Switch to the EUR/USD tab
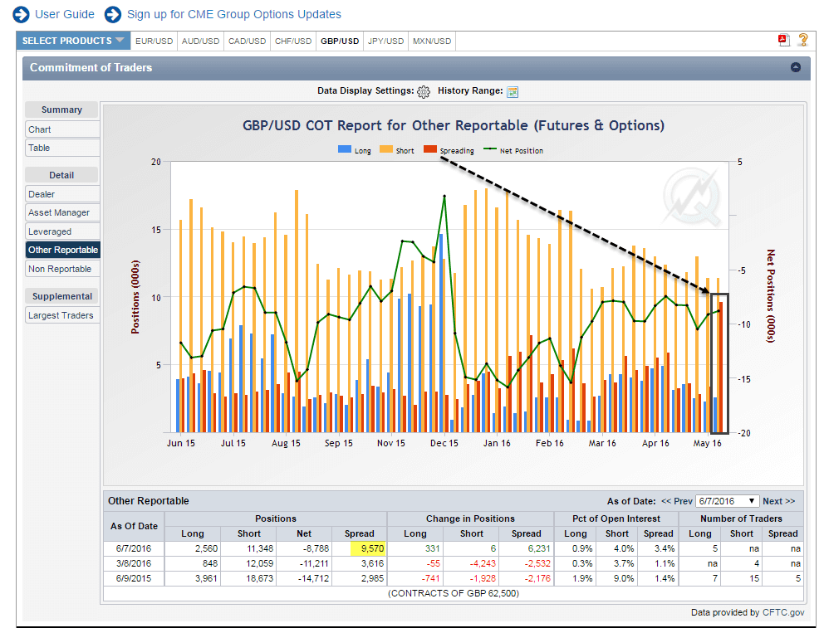The height and width of the screenshot is (628, 824). coord(154,39)
